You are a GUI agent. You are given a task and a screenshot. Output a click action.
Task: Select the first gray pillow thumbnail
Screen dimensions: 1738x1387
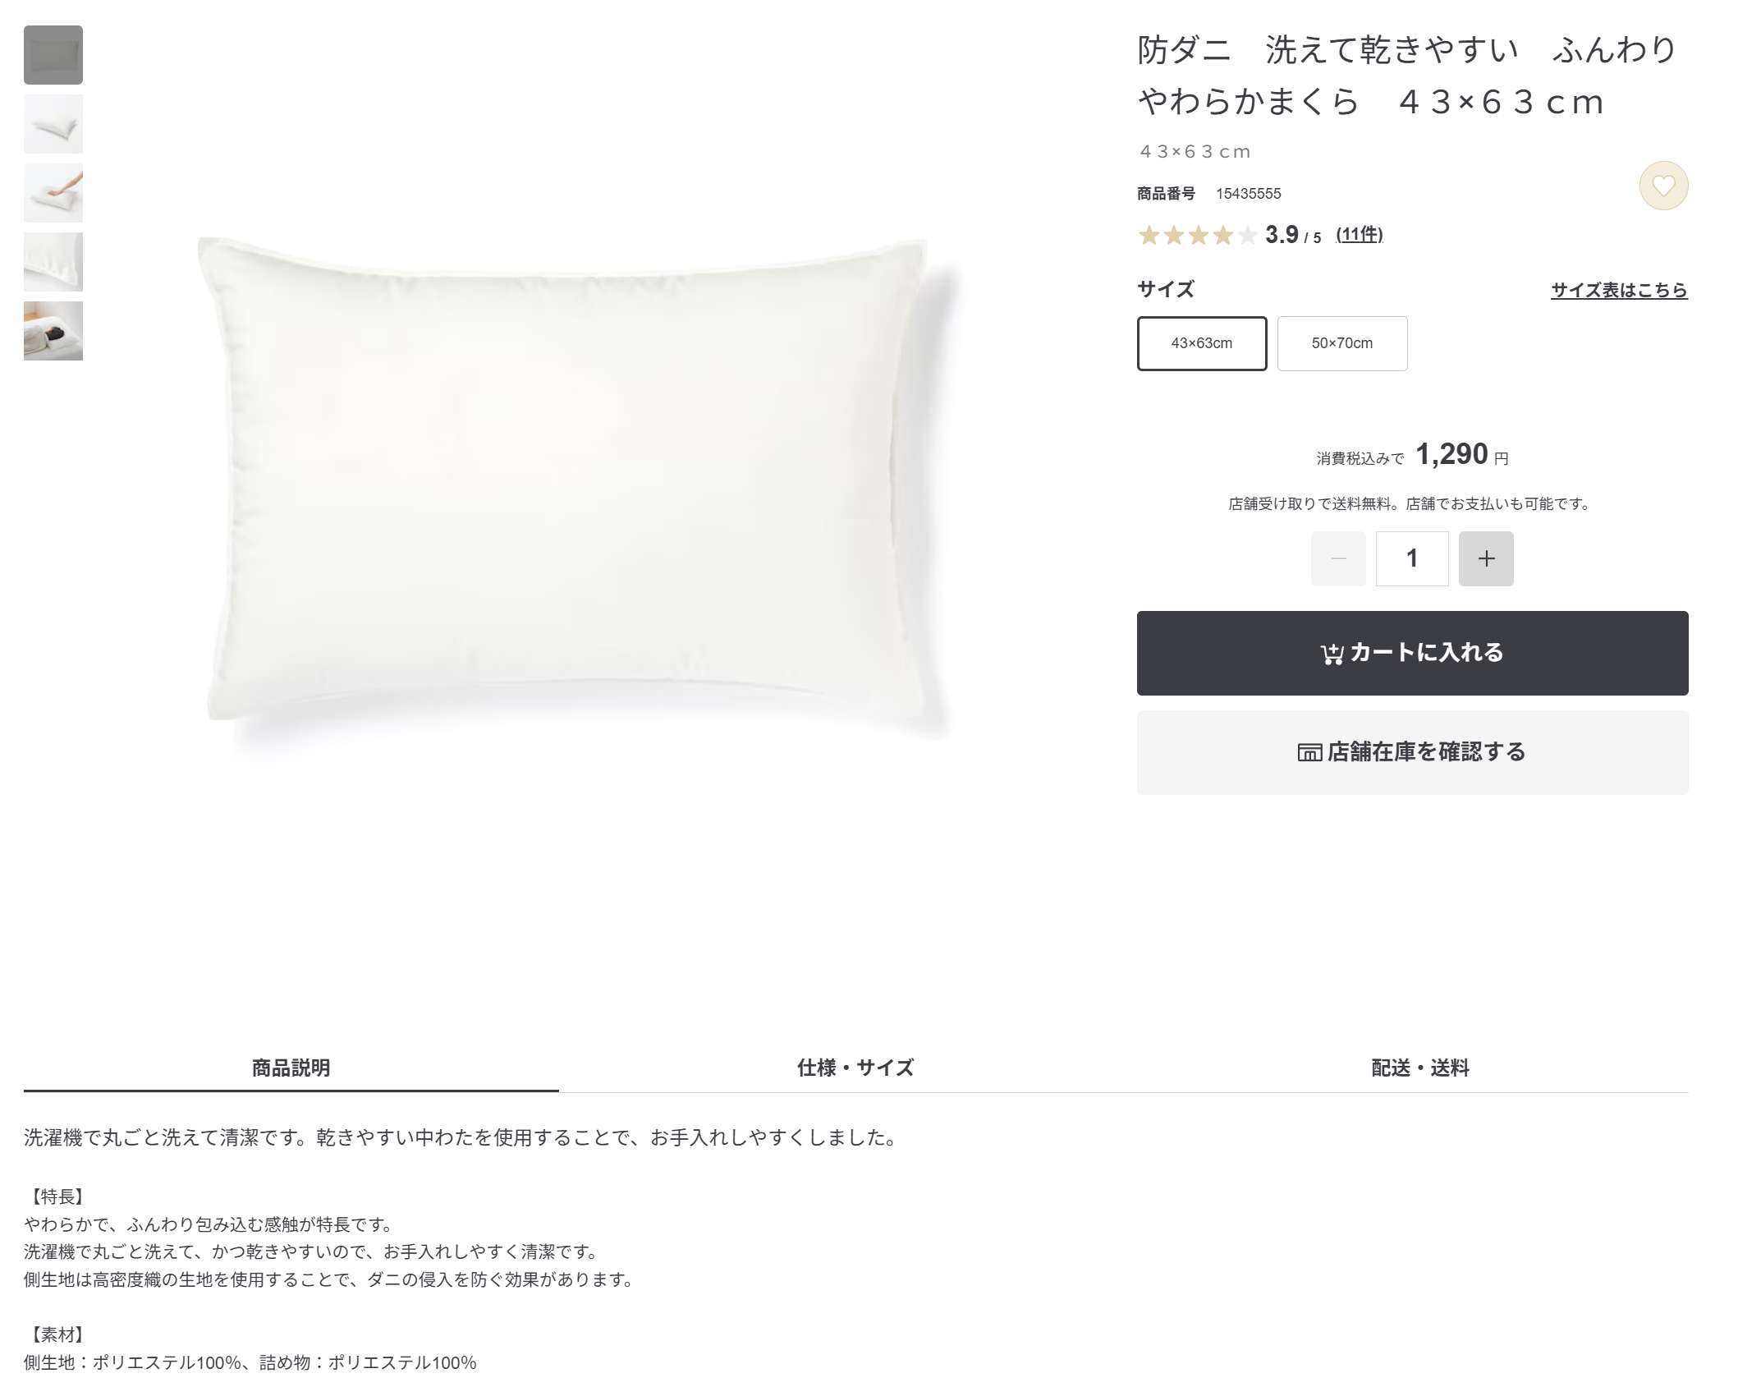[x=53, y=55]
